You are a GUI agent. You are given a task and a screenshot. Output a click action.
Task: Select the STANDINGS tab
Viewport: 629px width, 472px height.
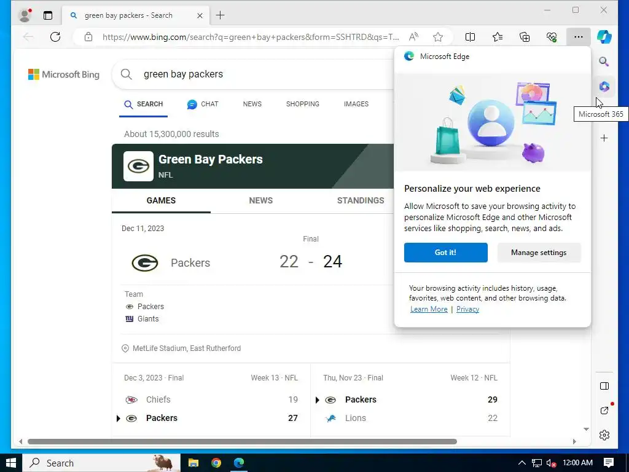tap(361, 201)
